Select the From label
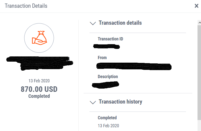Viewport: 201px width, 131px height. click(x=102, y=58)
